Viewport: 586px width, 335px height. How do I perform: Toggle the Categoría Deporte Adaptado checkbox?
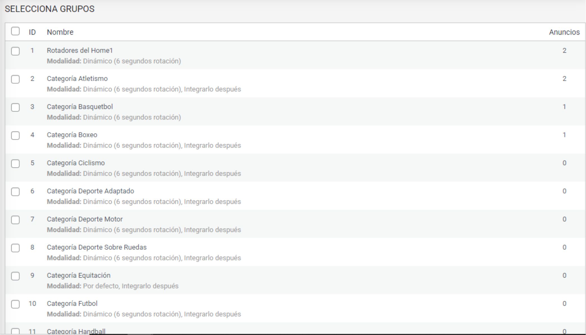tap(15, 192)
